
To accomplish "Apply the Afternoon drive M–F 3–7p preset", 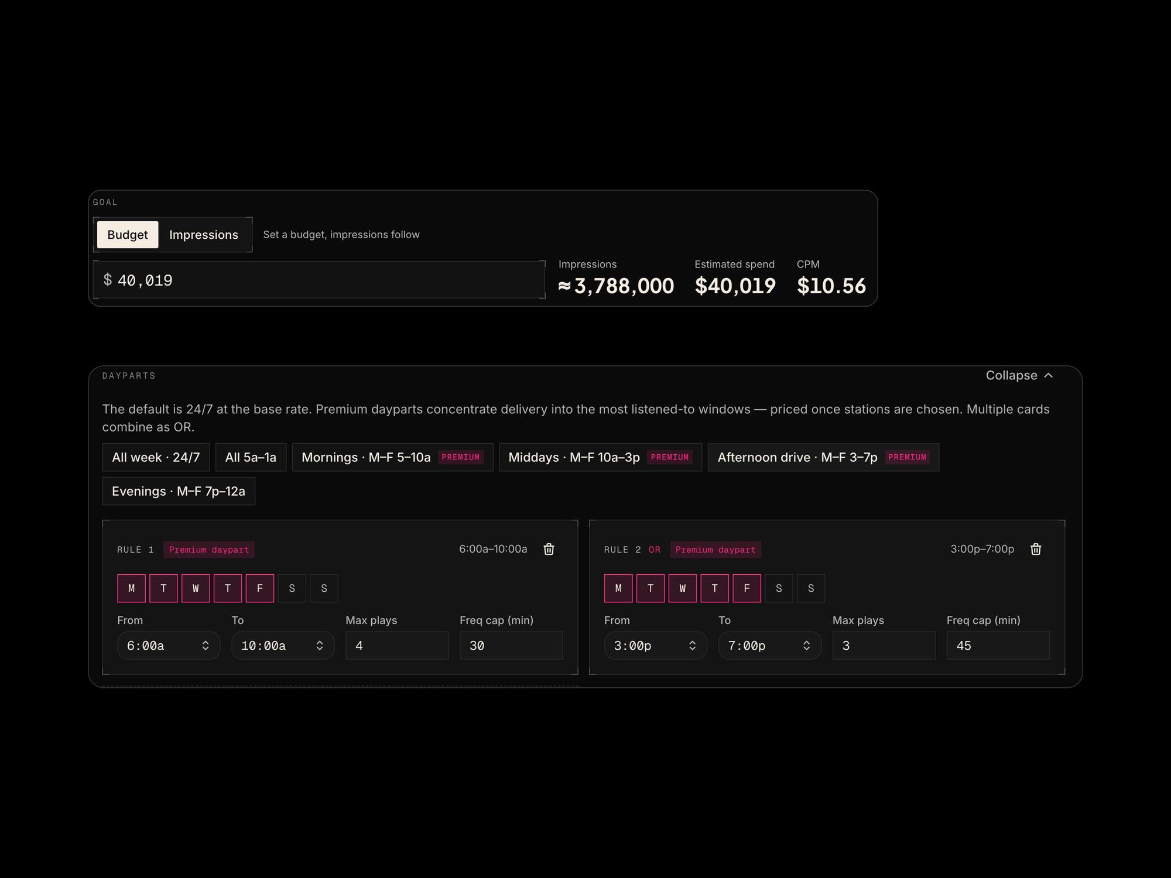I will (x=823, y=457).
